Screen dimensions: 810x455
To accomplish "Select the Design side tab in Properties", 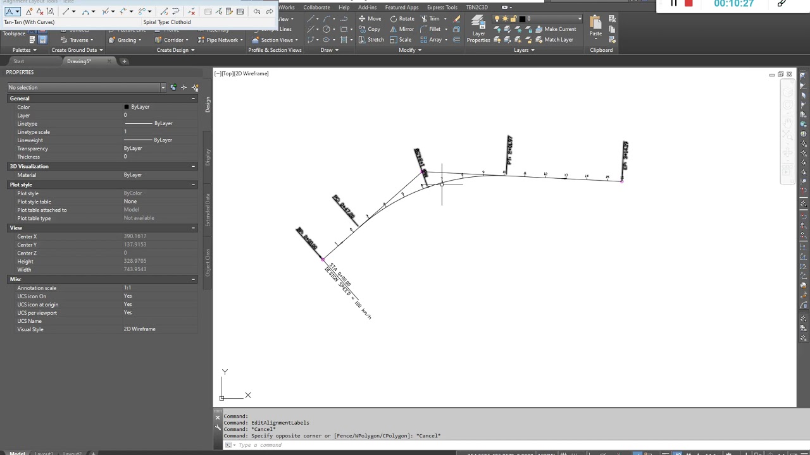I will 208,105.
